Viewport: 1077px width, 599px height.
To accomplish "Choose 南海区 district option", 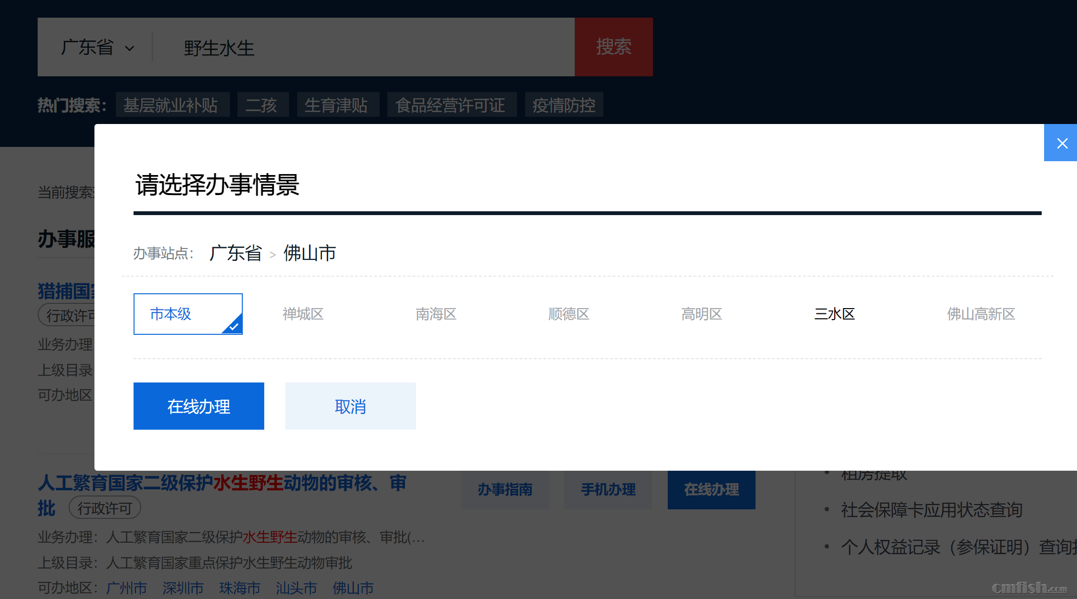I will (436, 314).
